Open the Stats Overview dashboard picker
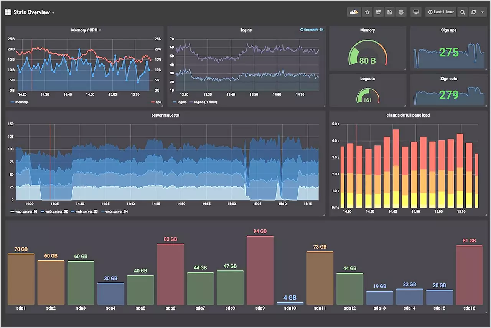 (34, 12)
